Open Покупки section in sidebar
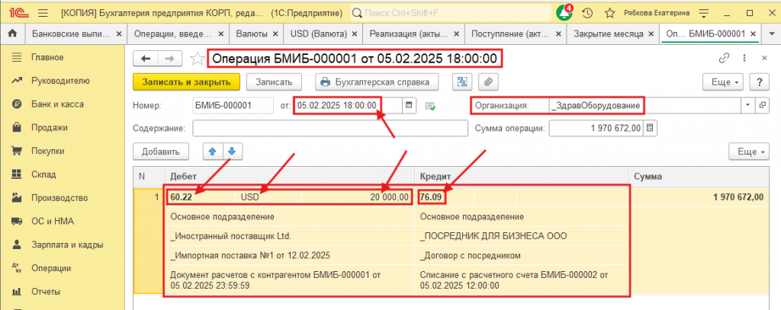The width and height of the screenshot is (781, 310). 48,151
